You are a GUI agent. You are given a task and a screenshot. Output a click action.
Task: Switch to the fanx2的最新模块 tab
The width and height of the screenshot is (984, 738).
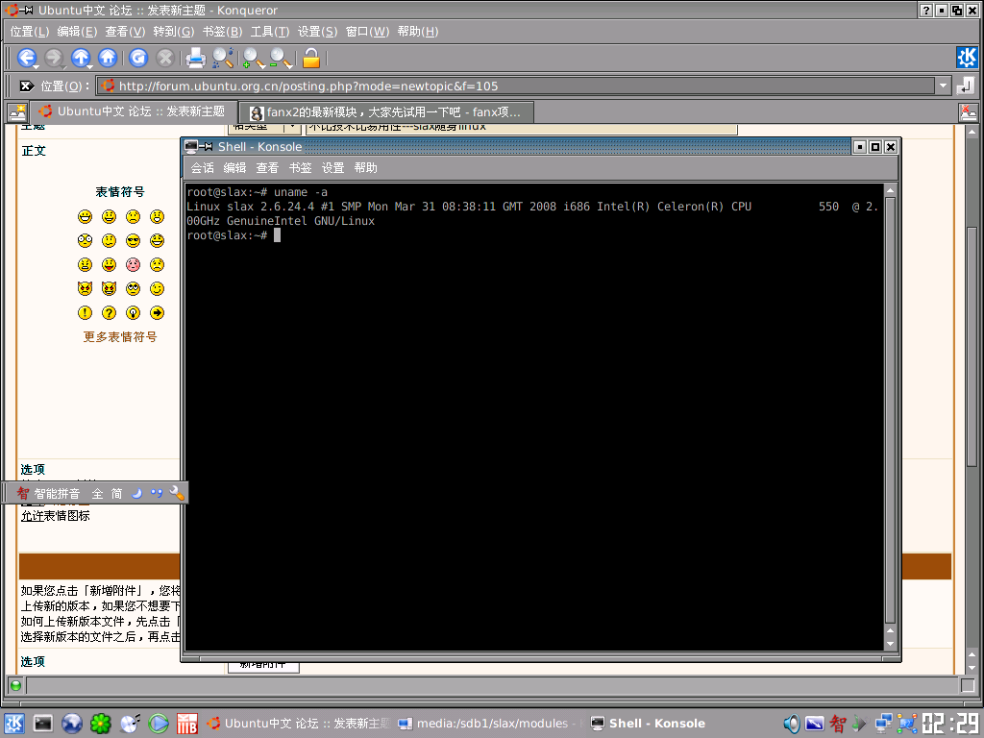tap(386, 112)
